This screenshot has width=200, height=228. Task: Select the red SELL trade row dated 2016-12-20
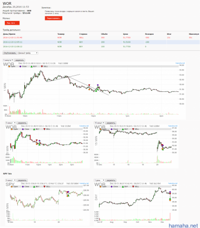[101, 37]
